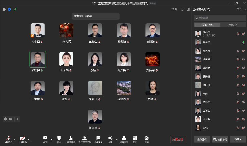The image size is (247, 146).
Task: Toggle 陈久梅's microphone in member list
Action: click(x=238, y=51)
